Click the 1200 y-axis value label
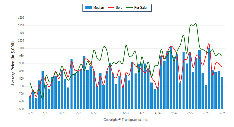Viewport: 234px width, 127px height. (x=20, y=18)
